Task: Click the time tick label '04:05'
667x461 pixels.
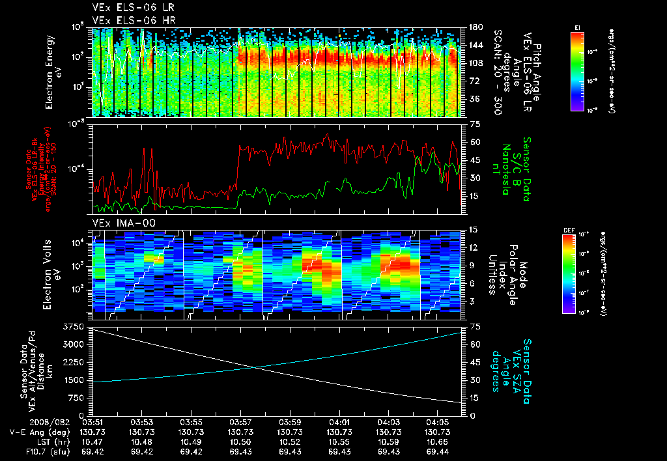Action: tap(438, 423)
